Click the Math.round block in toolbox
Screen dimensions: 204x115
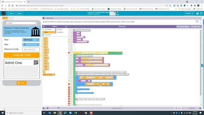pyautogui.click(x=49, y=74)
